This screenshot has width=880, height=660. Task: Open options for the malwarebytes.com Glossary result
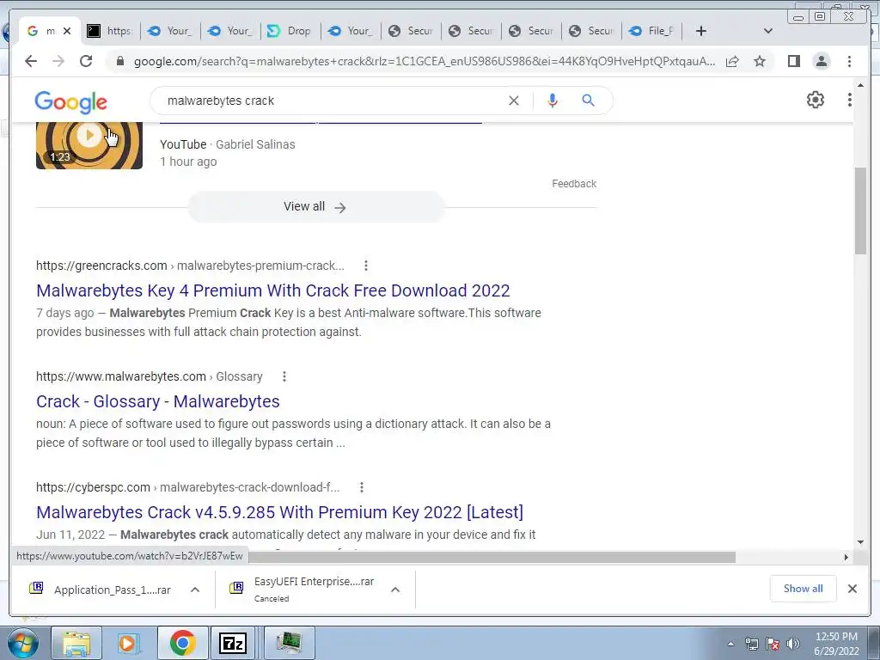[284, 376]
